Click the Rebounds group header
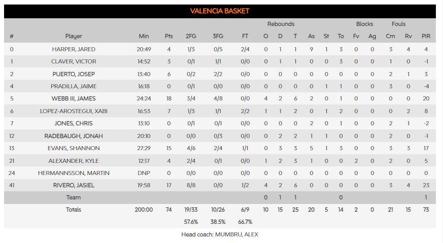Image resolution: width=443 pixels, height=243 pixels. 281,24
